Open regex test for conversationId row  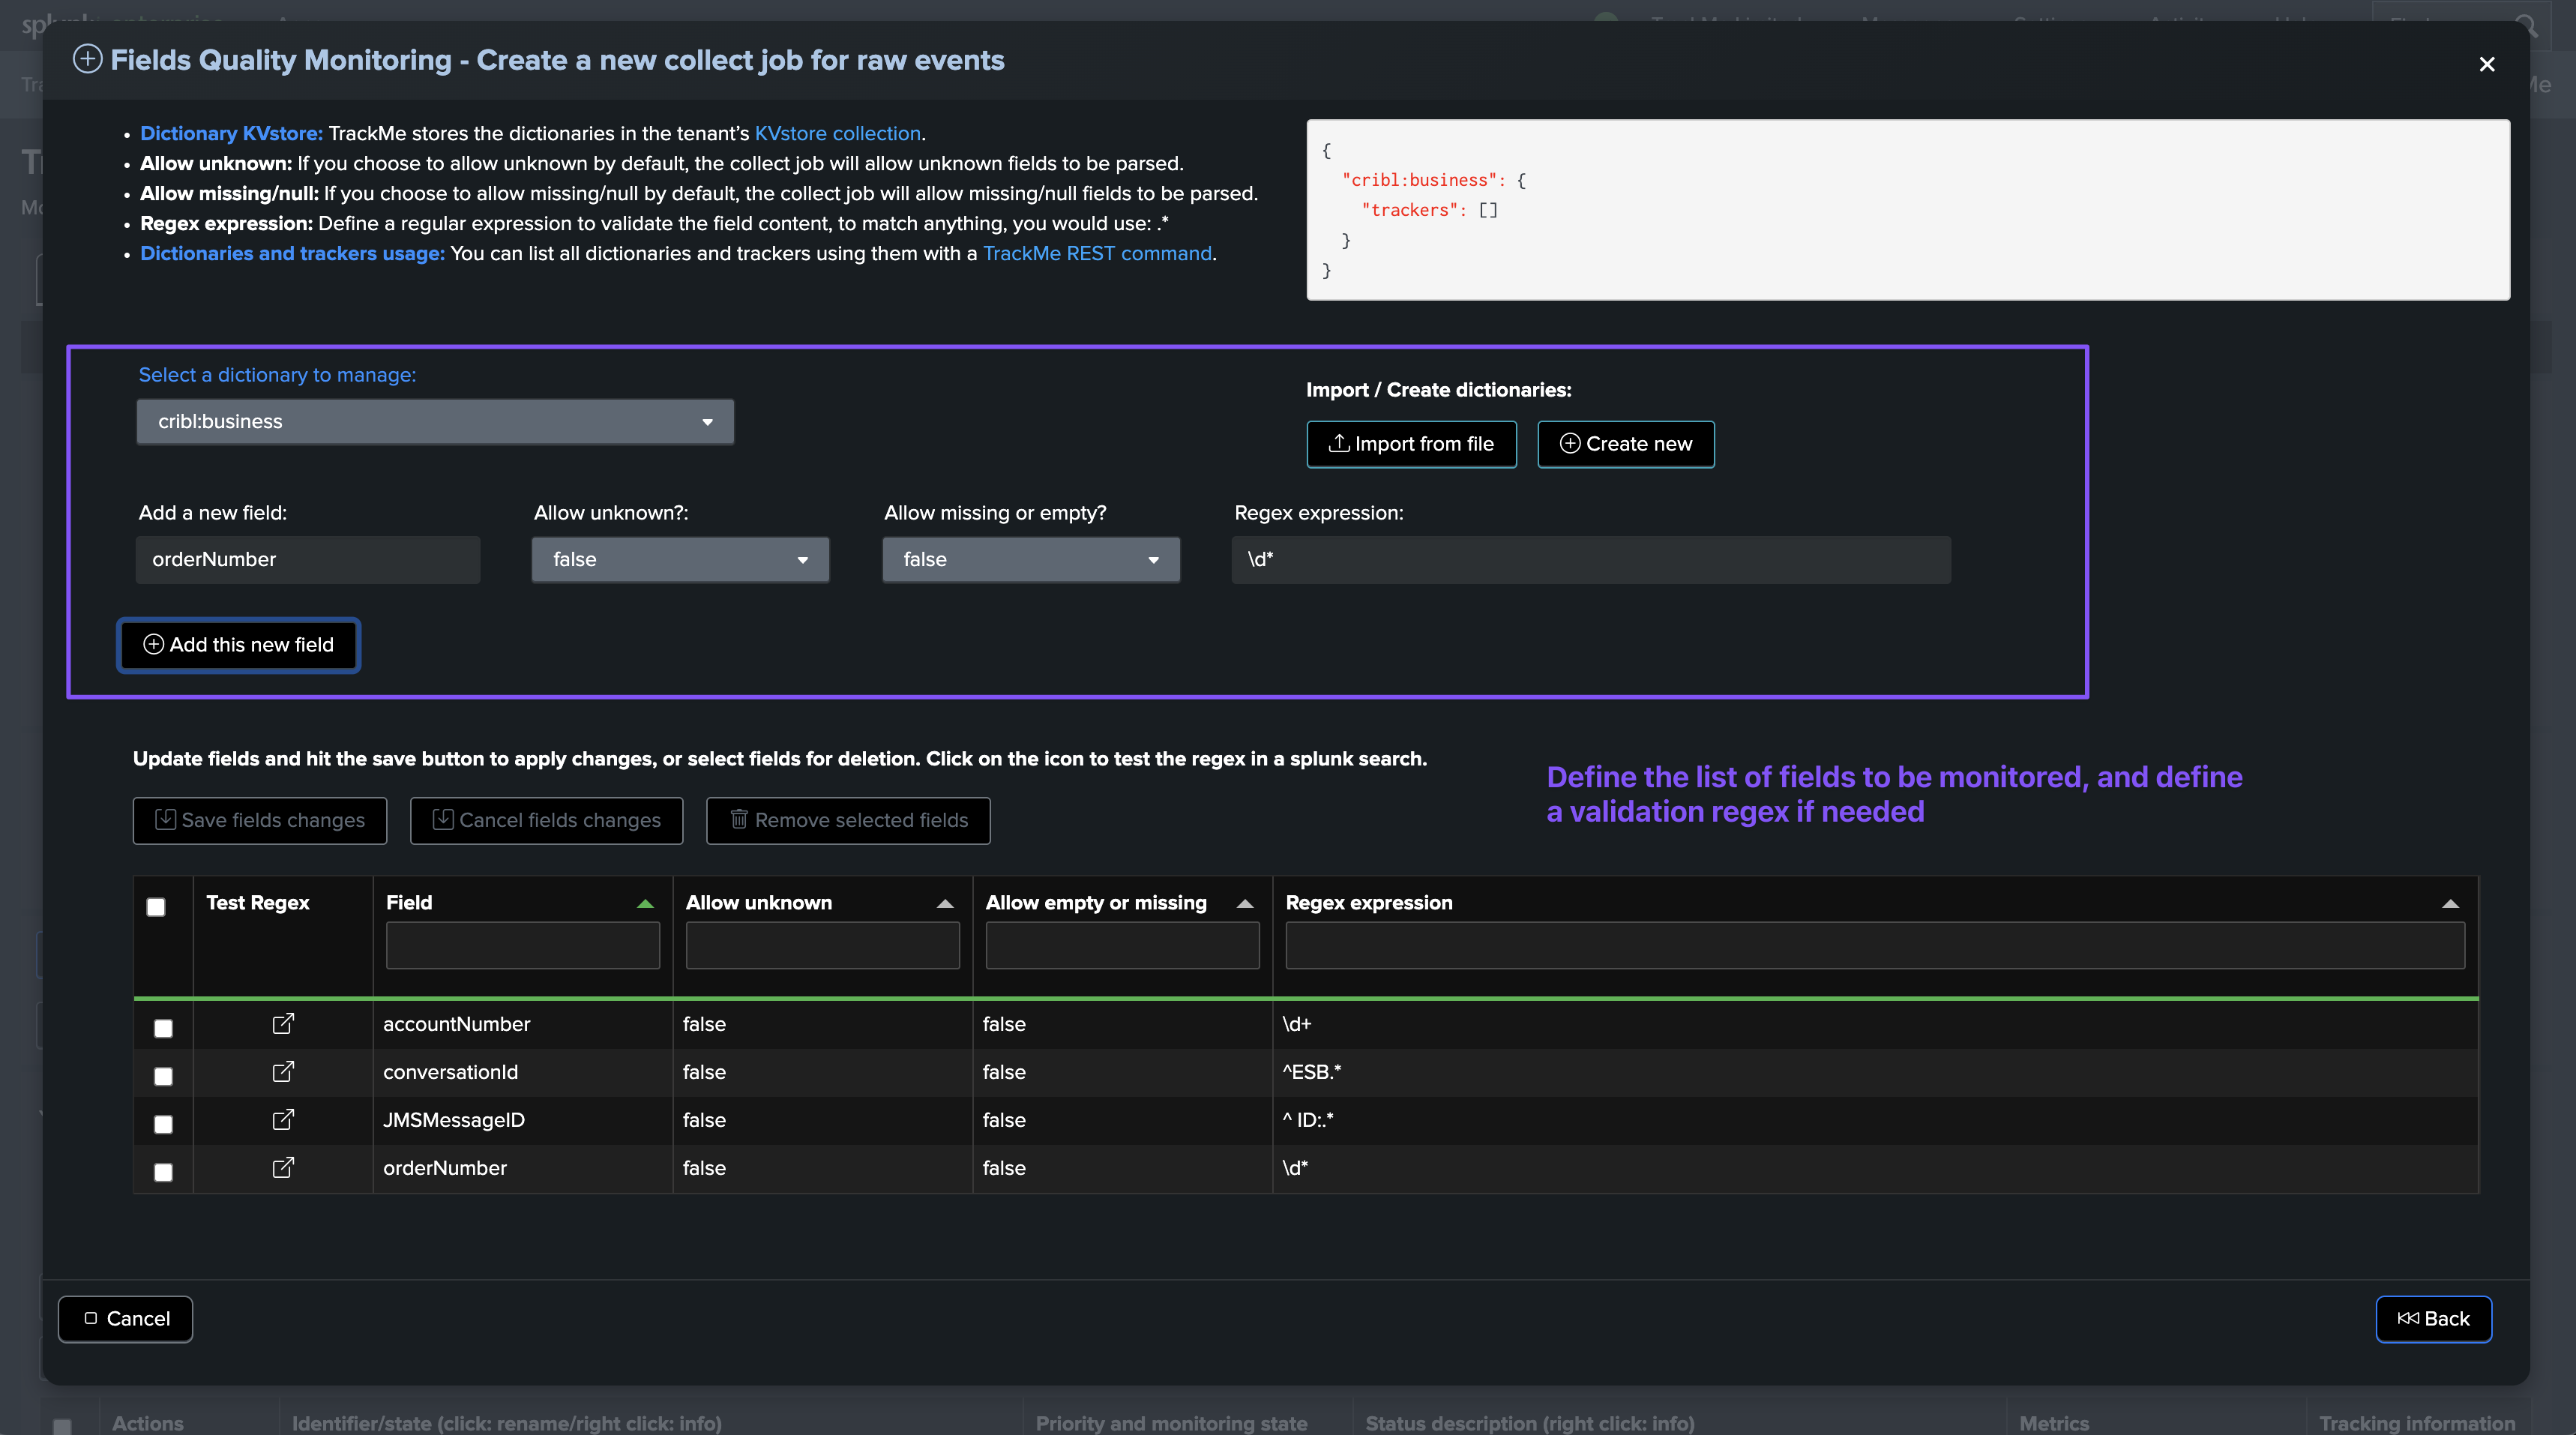click(x=283, y=1071)
